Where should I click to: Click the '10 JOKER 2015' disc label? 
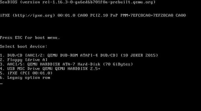tap(139, 55)
